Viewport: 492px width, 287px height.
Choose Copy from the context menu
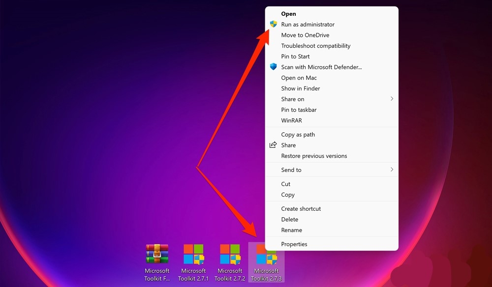point(332,195)
